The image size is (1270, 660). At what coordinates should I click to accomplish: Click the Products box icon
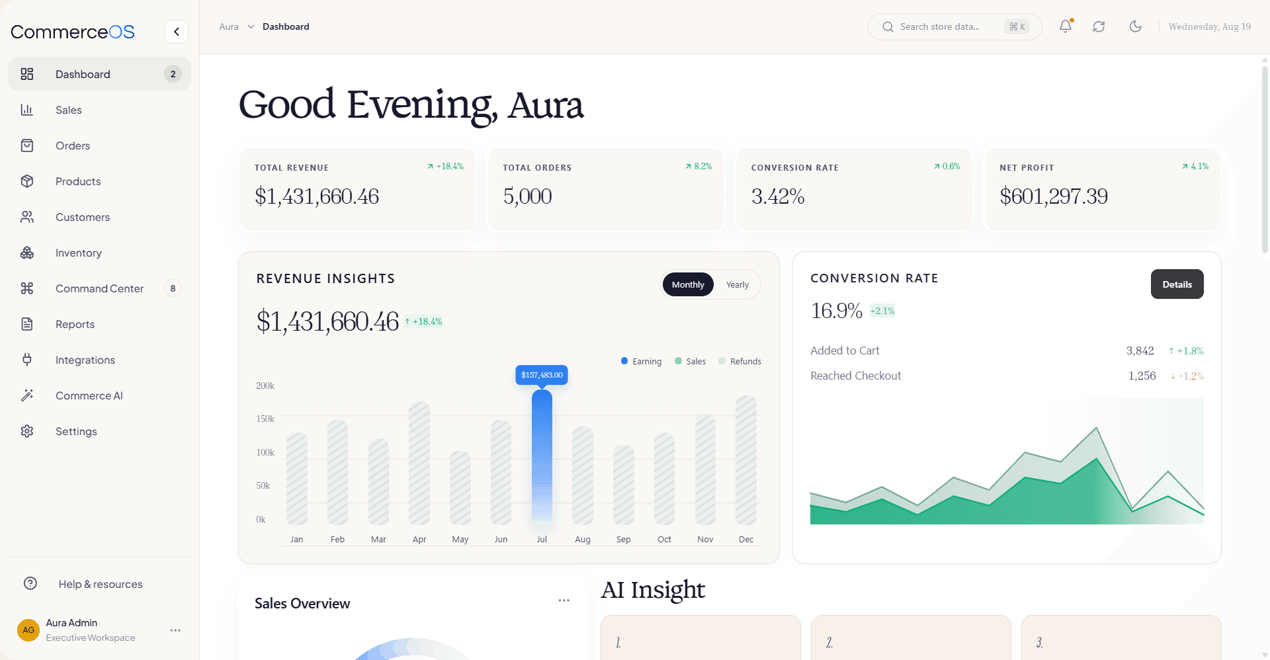click(x=27, y=181)
